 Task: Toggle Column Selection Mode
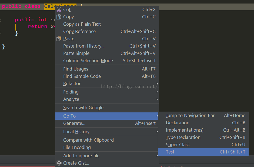pyautogui.click(x=88, y=61)
